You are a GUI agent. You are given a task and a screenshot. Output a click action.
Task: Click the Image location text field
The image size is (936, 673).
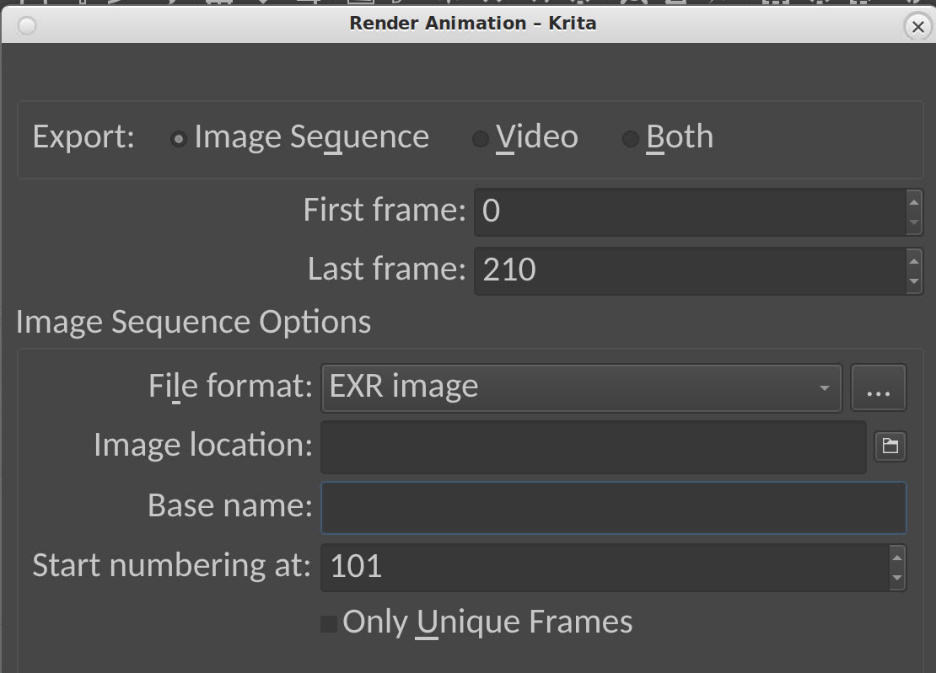[592, 446]
